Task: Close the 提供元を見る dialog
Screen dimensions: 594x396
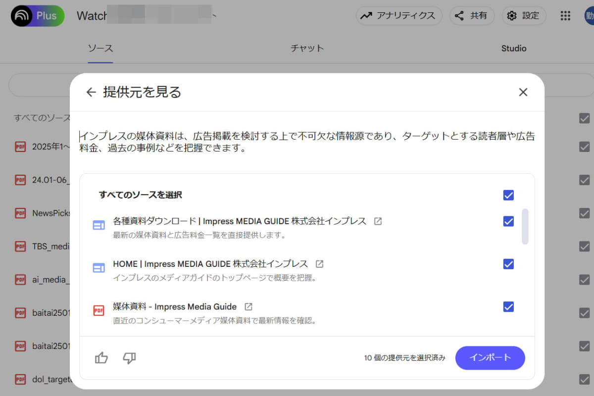Action: coord(523,92)
